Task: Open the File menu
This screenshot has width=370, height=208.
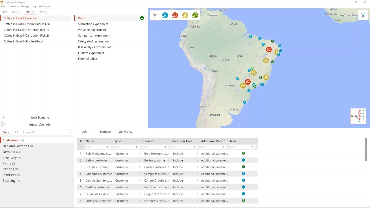Action: point(3,6)
